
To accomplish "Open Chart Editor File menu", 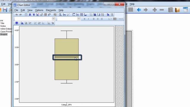I will tap(16, 10).
